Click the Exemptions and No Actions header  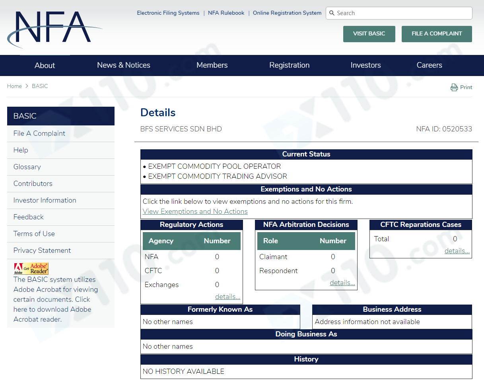306,190
